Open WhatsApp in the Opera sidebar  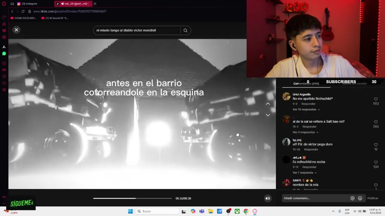[4, 54]
